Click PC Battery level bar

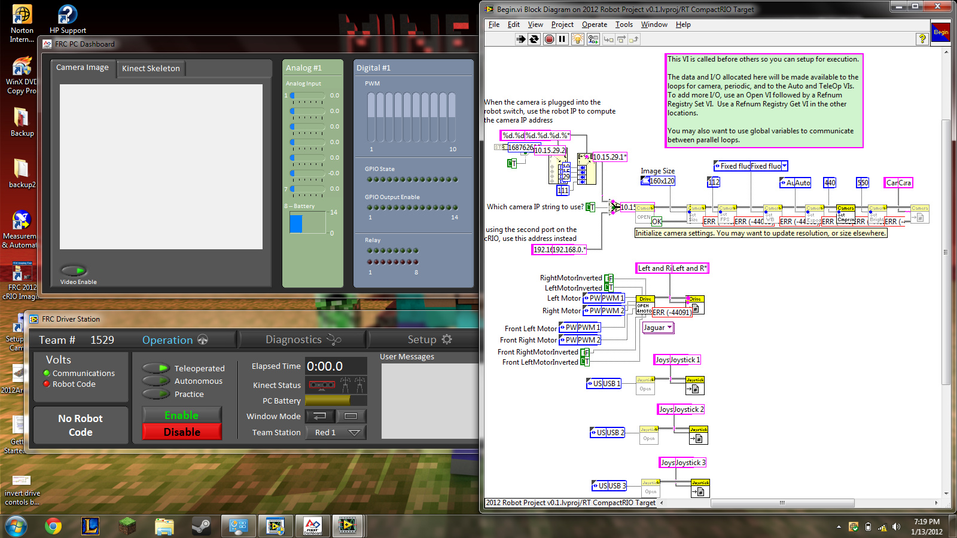pos(336,401)
